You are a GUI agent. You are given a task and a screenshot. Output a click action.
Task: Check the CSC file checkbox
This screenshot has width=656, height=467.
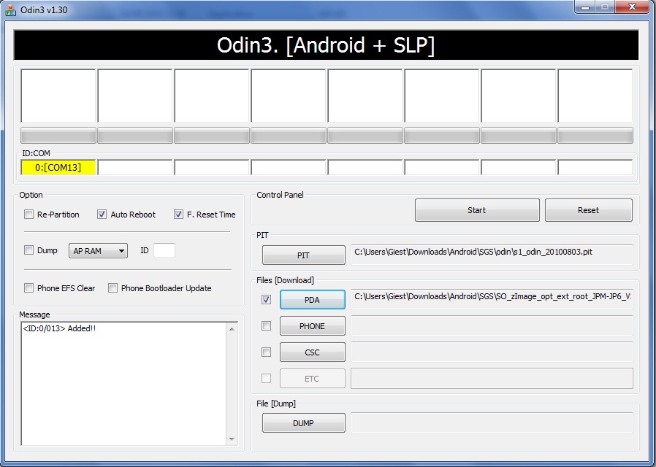tap(266, 352)
